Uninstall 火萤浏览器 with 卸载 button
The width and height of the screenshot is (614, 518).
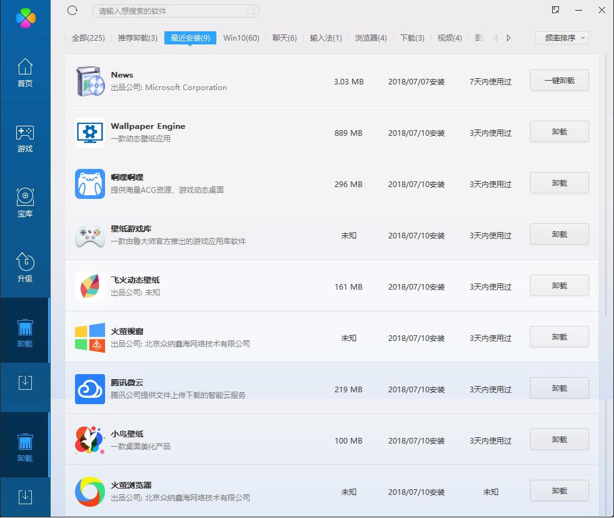pos(560,491)
